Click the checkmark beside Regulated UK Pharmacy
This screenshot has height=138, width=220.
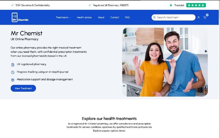pyautogui.click(x=90, y=5)
